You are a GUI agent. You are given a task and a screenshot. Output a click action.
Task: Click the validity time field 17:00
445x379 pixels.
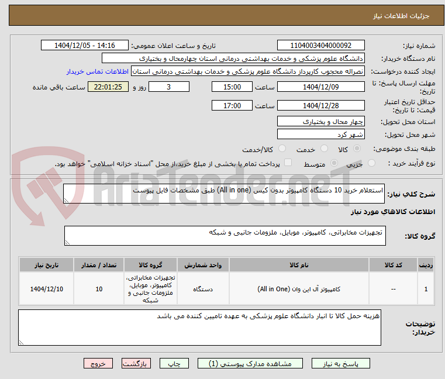[x=232, y=106]
